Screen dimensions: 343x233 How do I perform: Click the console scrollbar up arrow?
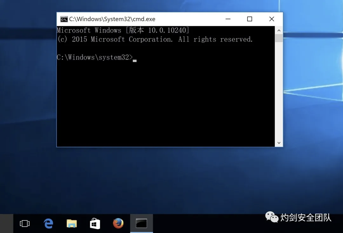point(279,30)
